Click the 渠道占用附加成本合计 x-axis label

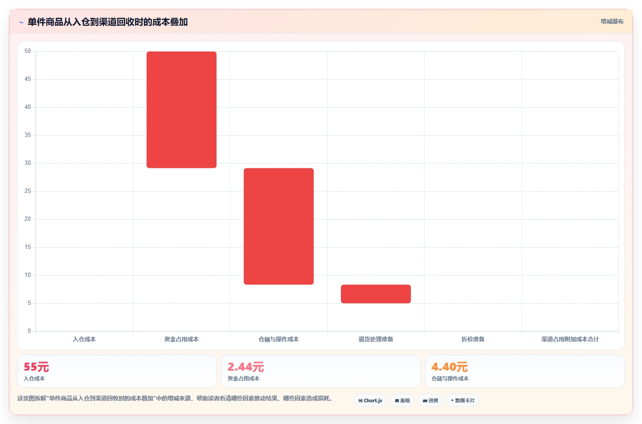tap(570, 339)
